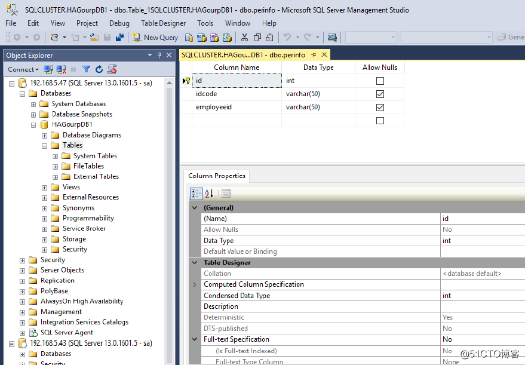Screen dimensions: 525x365
Task: Collapse the (General) properties section
Action: (195, 208)
